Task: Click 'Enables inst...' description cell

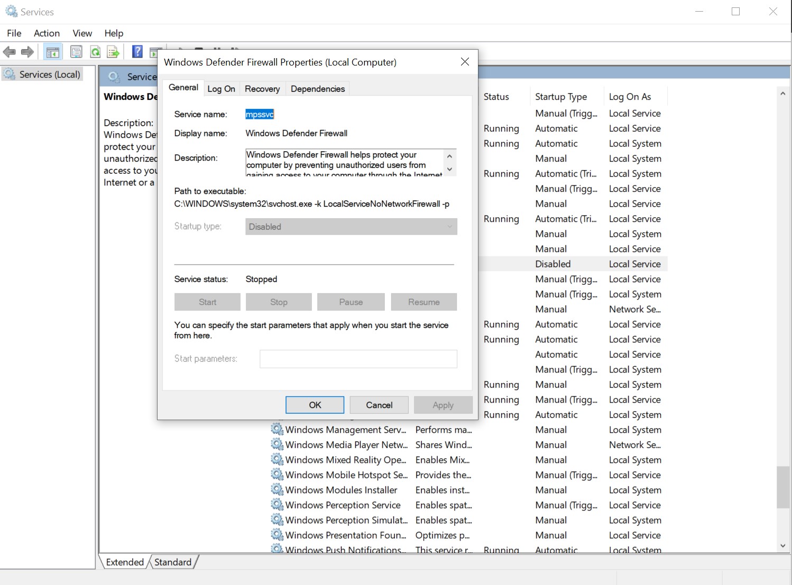Action: point(443,490)
